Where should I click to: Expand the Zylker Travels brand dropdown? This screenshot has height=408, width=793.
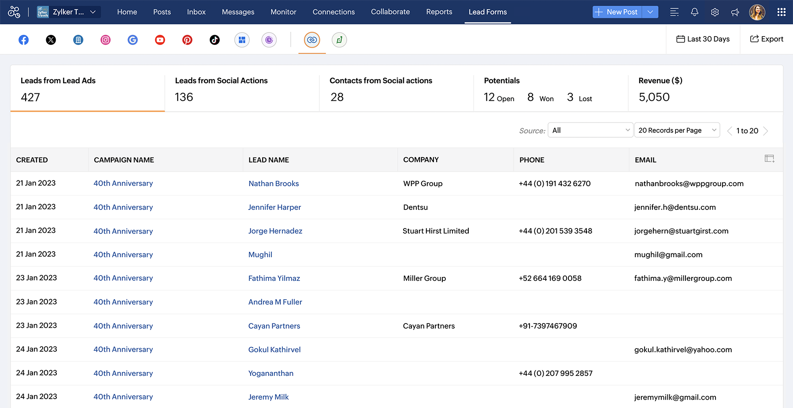(68, 12)
